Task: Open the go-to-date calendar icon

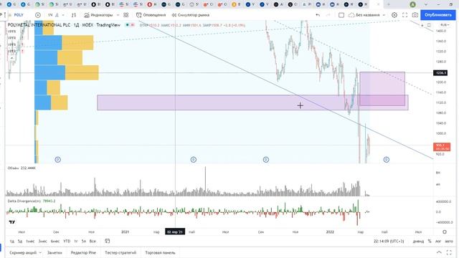Action: click(x=107, y=241)
